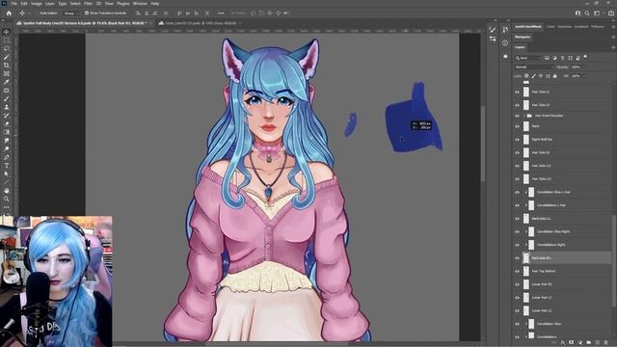
Task: Hide the Constellation Glow Right layer
Action: 517,231
